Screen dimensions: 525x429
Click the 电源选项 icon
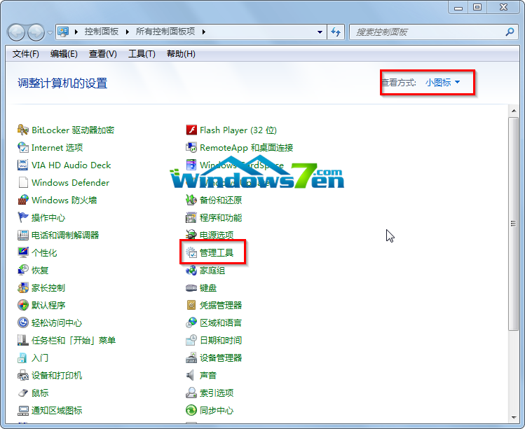[191, 234]
